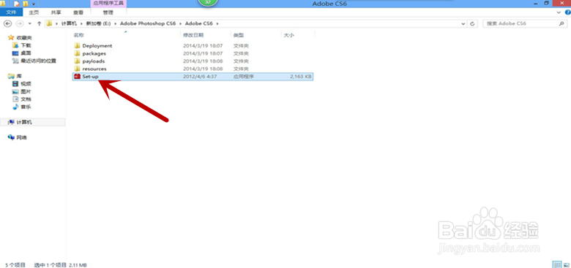Screen dimensions: 571x268
Task: Sort by the 名称 column header
Action: pyautogui.click(x=78, y=35)
